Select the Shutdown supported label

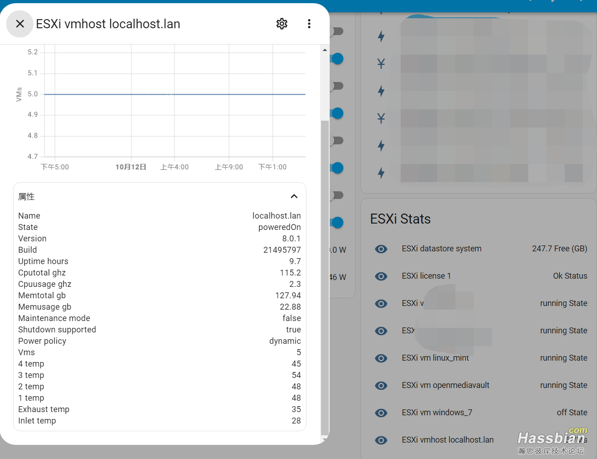(x=57, y=330)
